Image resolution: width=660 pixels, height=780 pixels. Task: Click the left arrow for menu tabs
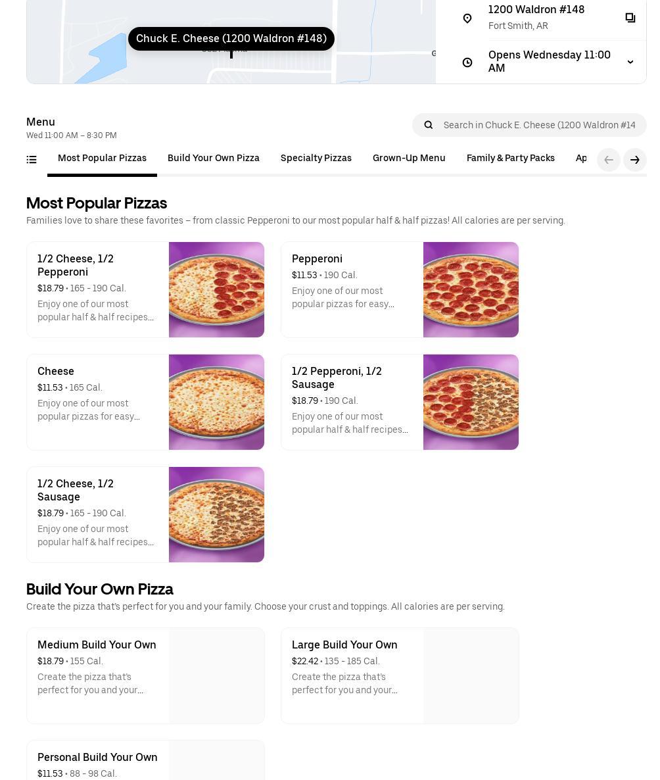609,160
